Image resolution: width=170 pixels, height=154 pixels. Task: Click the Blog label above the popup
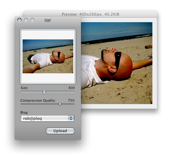[24, 112]
